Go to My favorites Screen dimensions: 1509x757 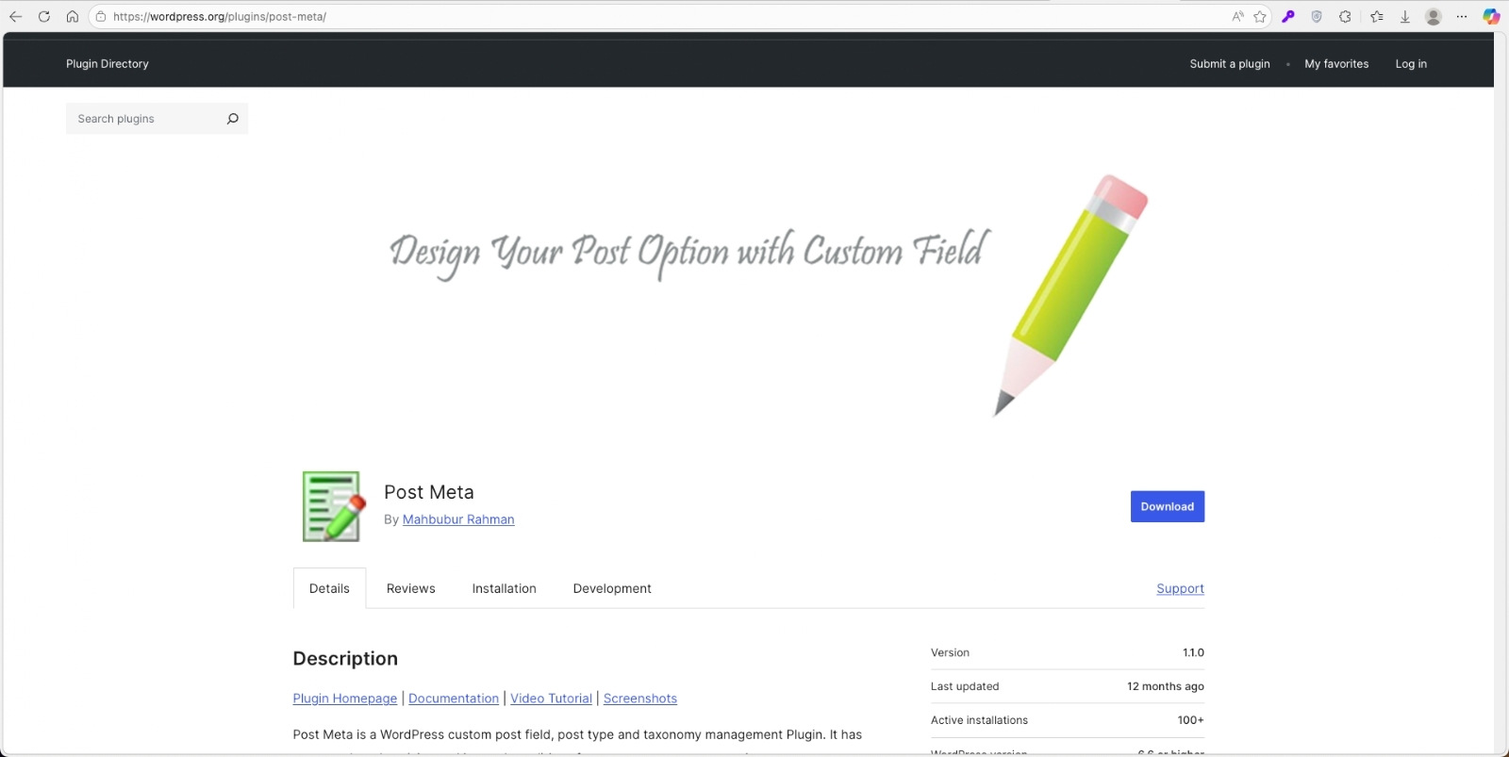1336,64
